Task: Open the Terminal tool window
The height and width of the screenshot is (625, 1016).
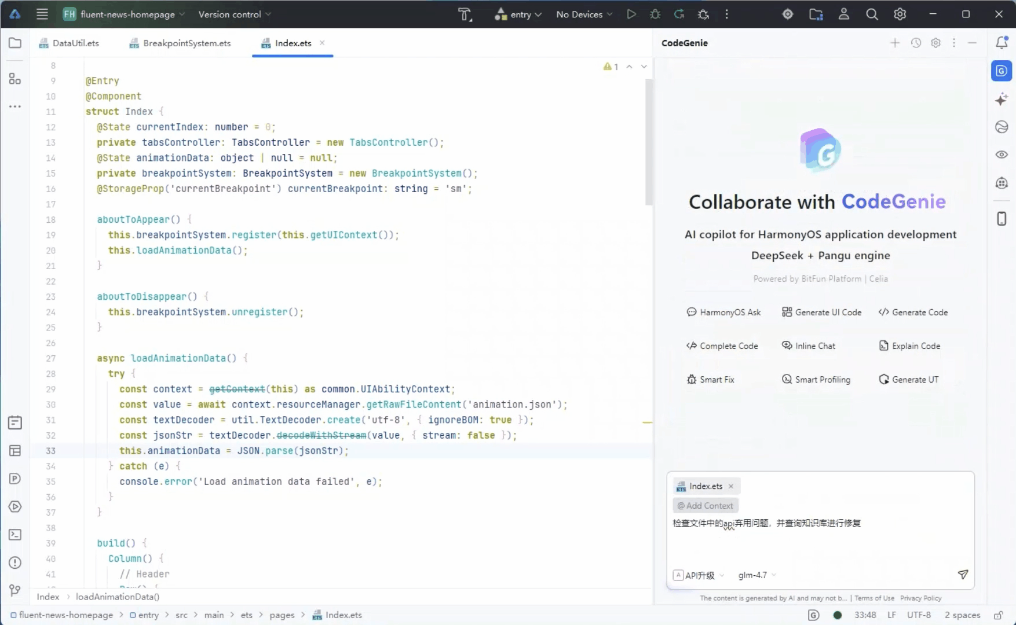Action: (x=15, y=535)
